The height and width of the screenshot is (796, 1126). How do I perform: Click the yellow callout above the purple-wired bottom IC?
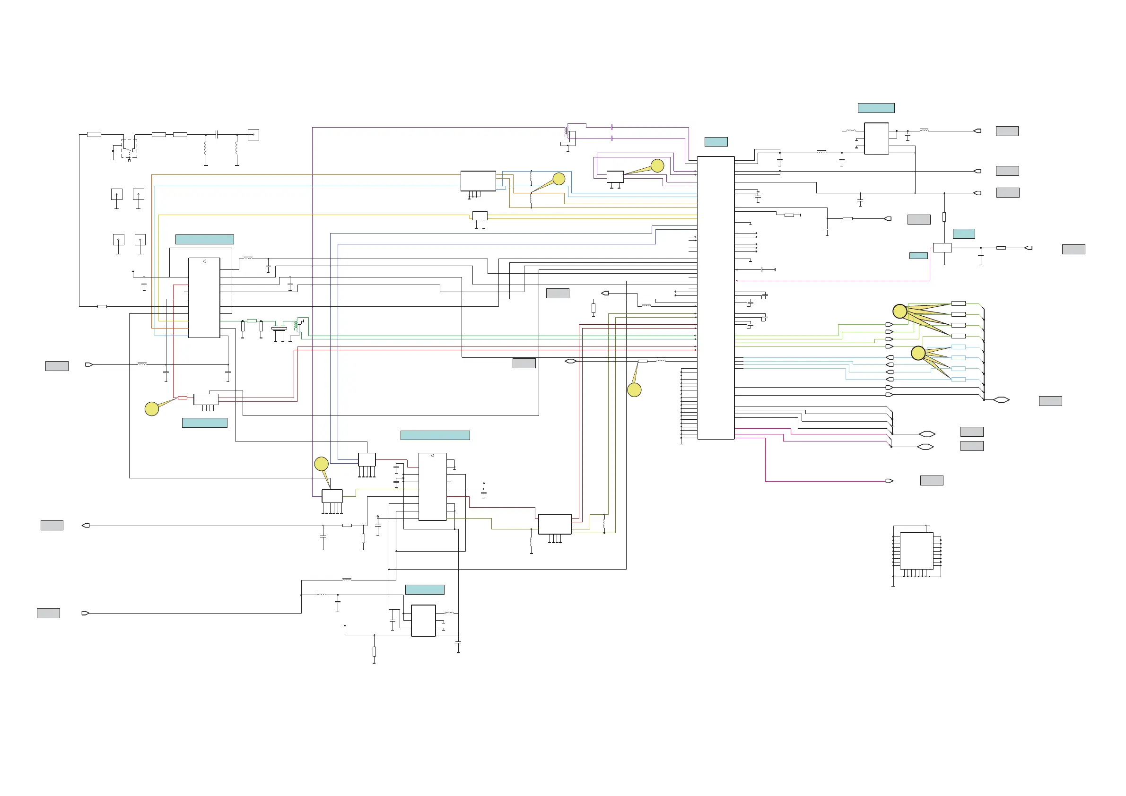pos(321,464)
